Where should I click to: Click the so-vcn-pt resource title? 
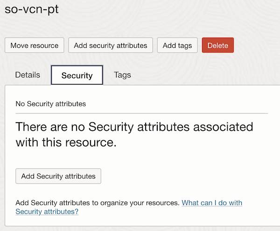point(32,10)
